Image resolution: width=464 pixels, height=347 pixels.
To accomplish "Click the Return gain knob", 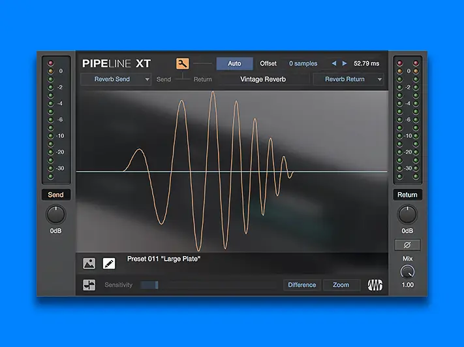I will (407, 214).
